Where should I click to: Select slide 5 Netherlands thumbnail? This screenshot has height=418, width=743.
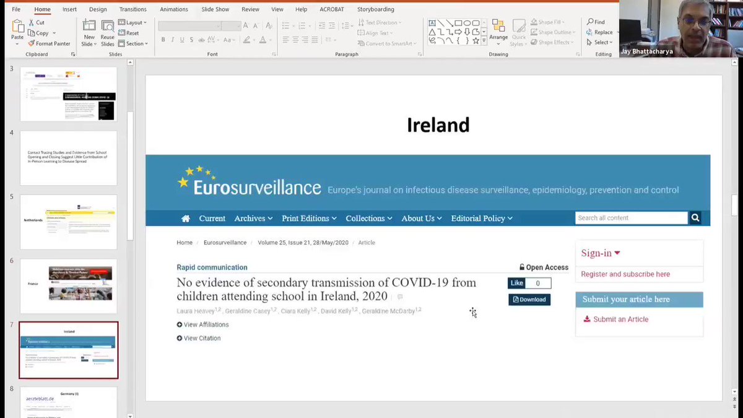coord(68,222)
